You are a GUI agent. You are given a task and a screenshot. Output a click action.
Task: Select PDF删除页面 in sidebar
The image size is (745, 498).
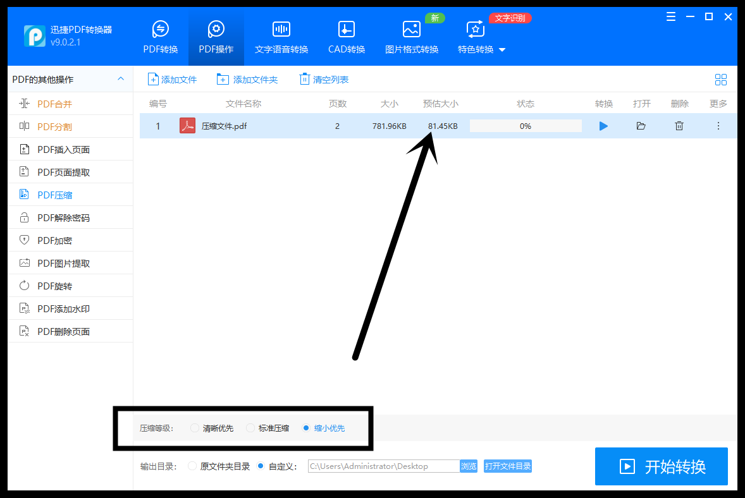tap(70, 331)
